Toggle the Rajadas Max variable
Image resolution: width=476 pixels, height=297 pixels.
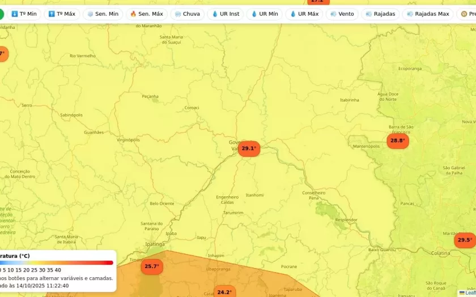(x=427, y=14)
